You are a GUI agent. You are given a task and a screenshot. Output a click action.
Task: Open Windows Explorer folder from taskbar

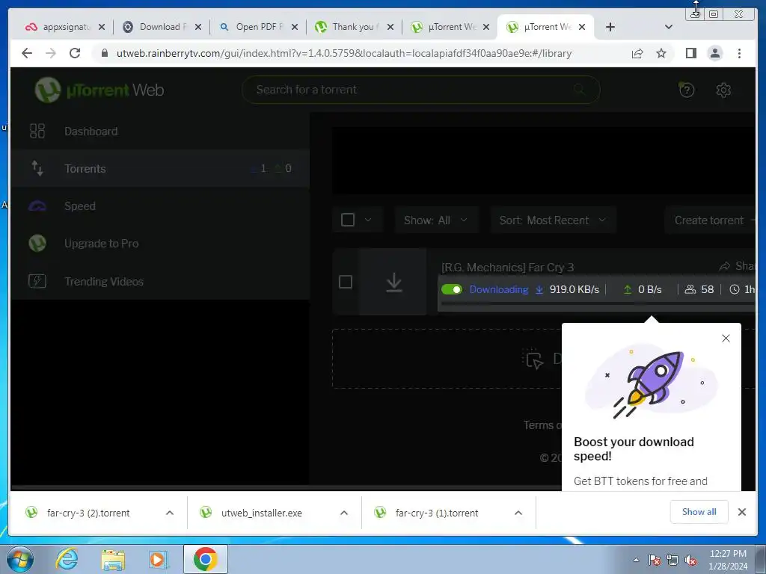[113, 560]
